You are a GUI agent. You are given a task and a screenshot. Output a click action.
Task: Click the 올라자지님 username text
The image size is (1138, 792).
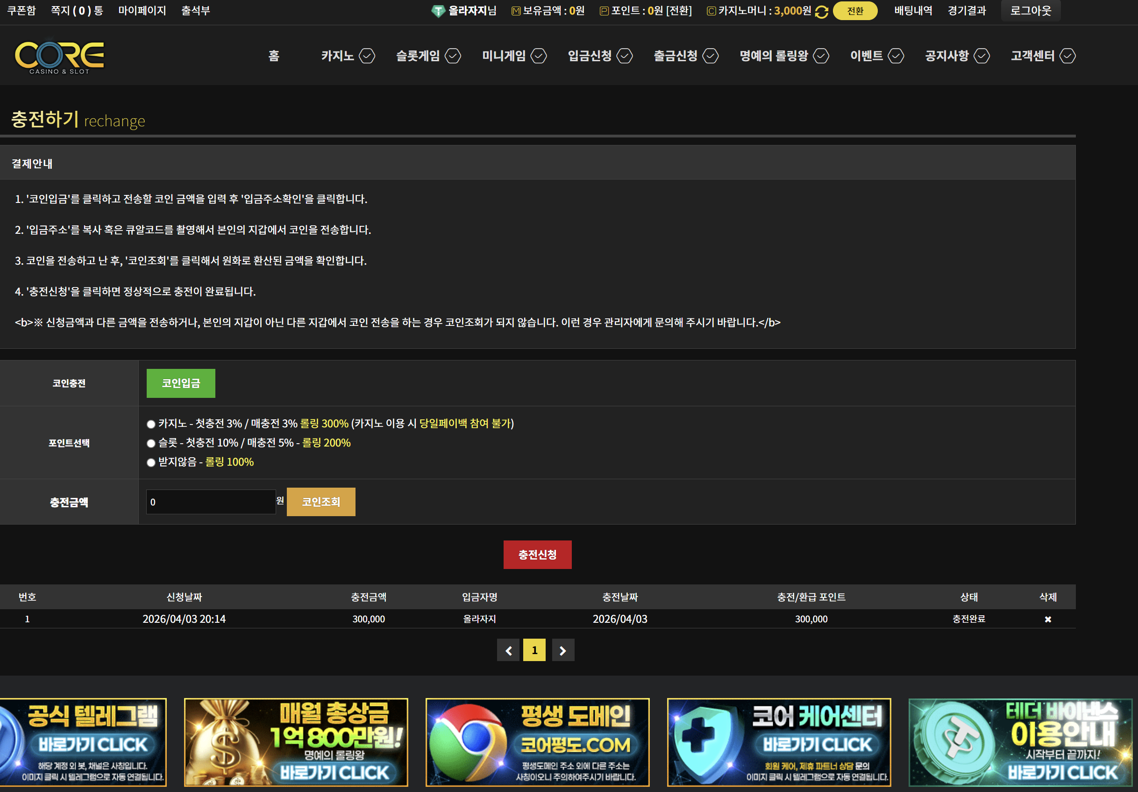[x=472, y=10]
